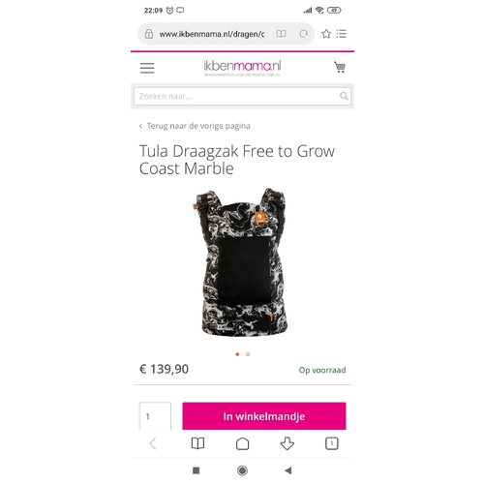Screen dimensions: 484x484
Task: Reload the page
Action: tap(303, 34)
